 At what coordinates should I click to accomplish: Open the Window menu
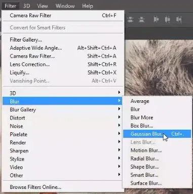65,6
